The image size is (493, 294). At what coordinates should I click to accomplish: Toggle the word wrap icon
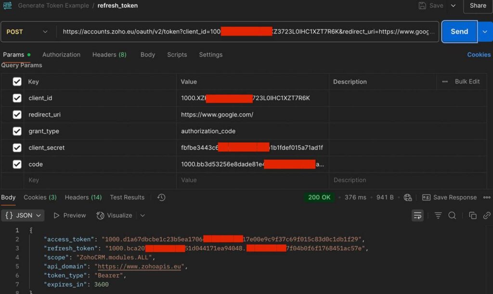click(417, 216)
